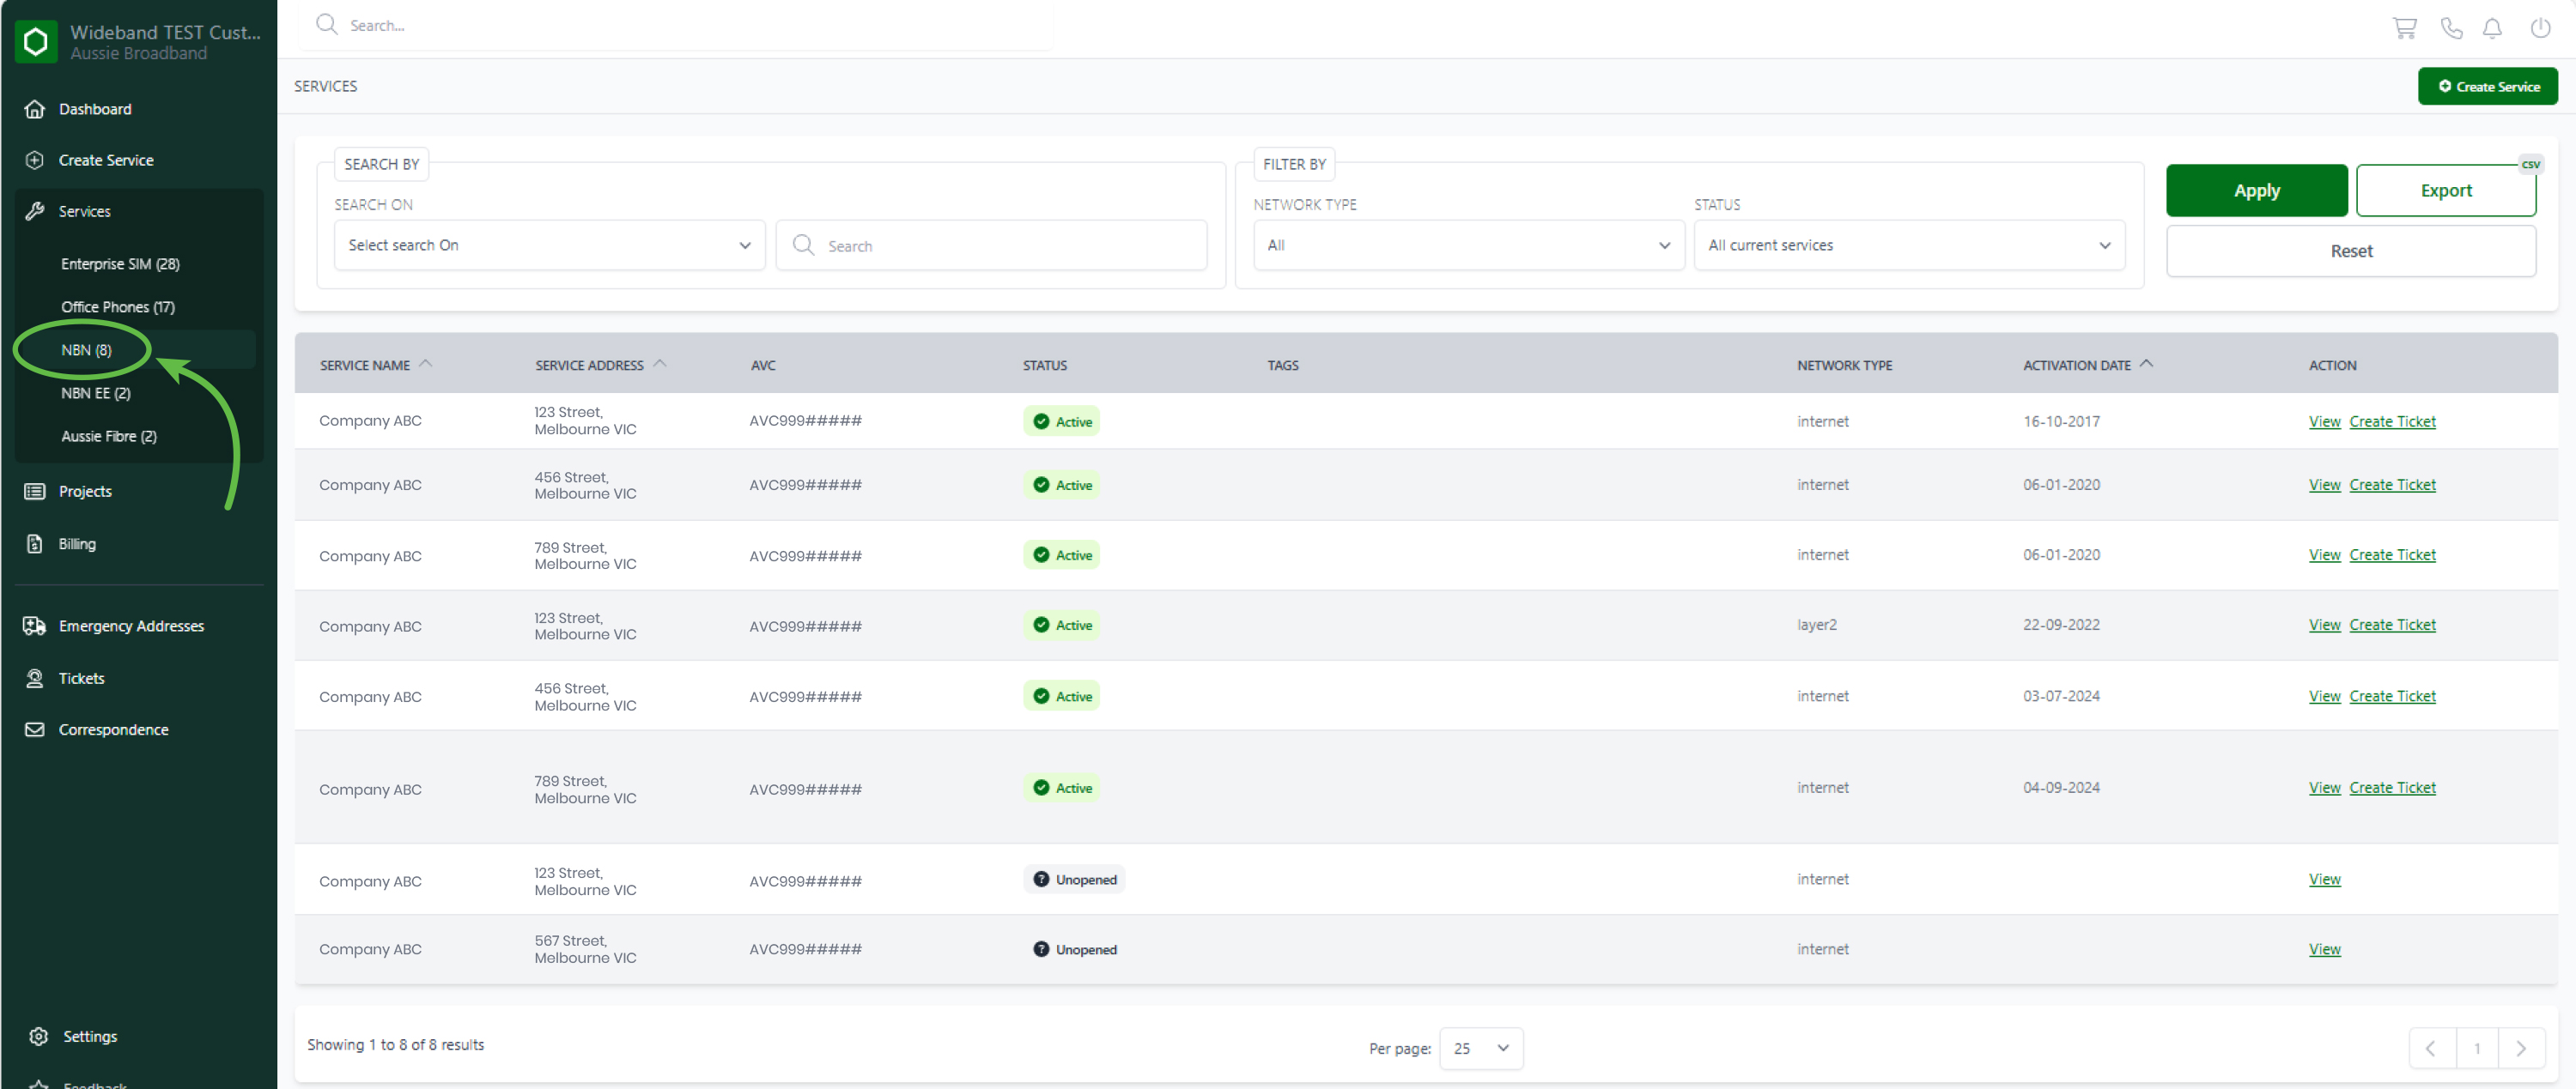Viewport: 2576px width, 1089px height.
Task: Open the notifications bell
Action: coord(2492,28)
